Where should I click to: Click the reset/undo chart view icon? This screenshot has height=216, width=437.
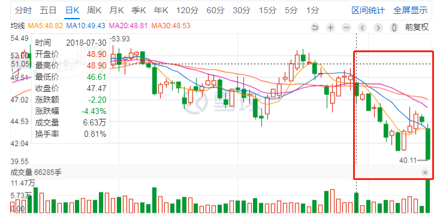click(x=315, y=28)
